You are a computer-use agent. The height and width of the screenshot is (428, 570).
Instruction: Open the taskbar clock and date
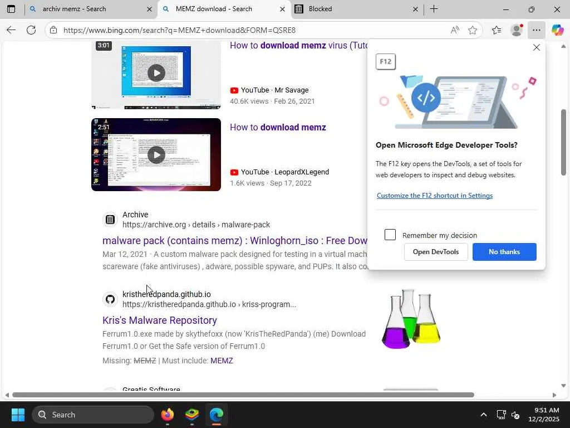coord(544,415)
